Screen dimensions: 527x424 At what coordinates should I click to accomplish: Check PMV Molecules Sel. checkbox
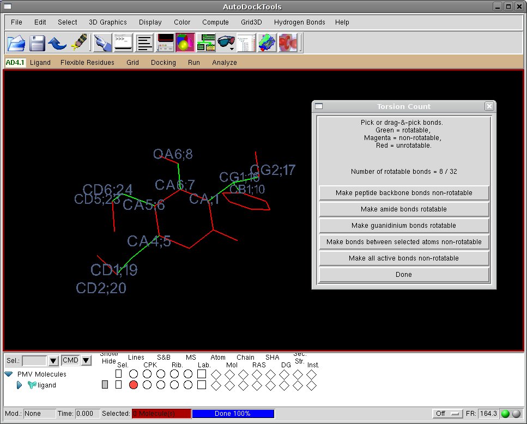118,374
